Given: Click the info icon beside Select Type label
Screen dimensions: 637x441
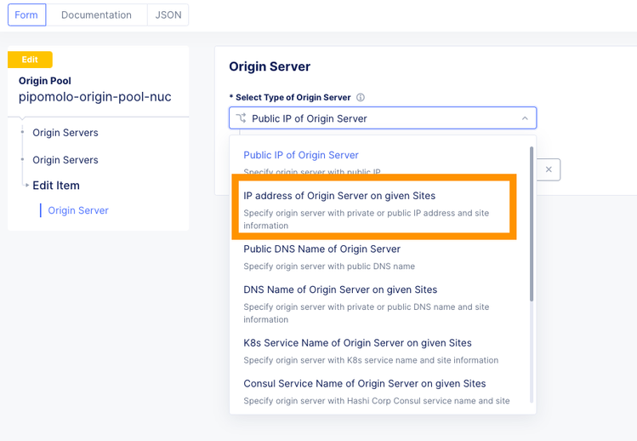Looking at the screenshot, I should 361,98.
